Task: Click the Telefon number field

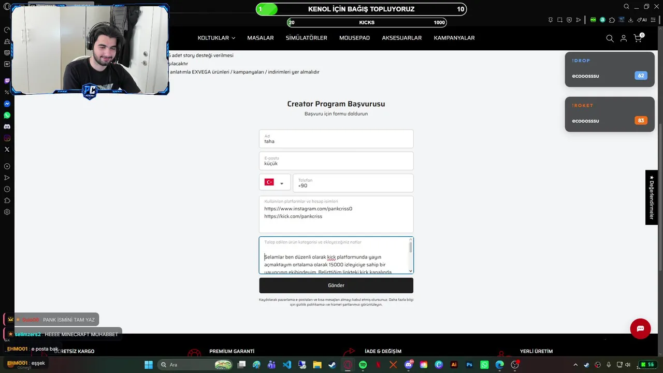Action: (x=353, y=183)
